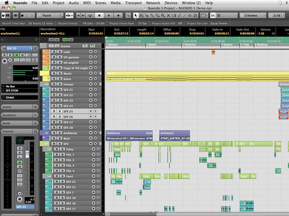
Task: Enable record on the Score track
Action: tap(91, 79)
